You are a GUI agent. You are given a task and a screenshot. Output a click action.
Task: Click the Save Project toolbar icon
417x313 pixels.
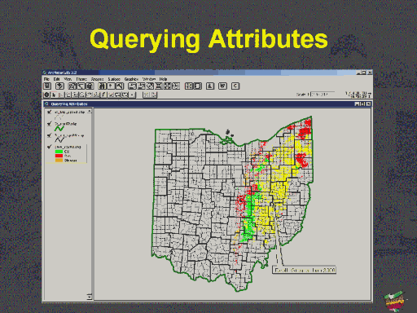coord(47,86)
